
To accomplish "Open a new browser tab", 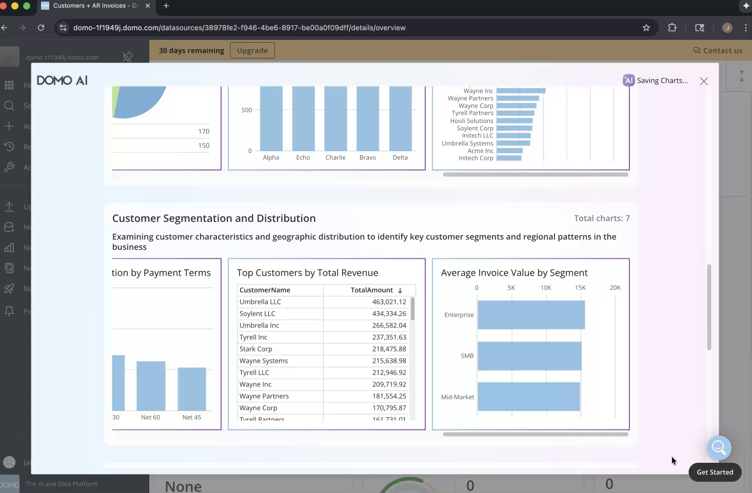I will (166, 6).
